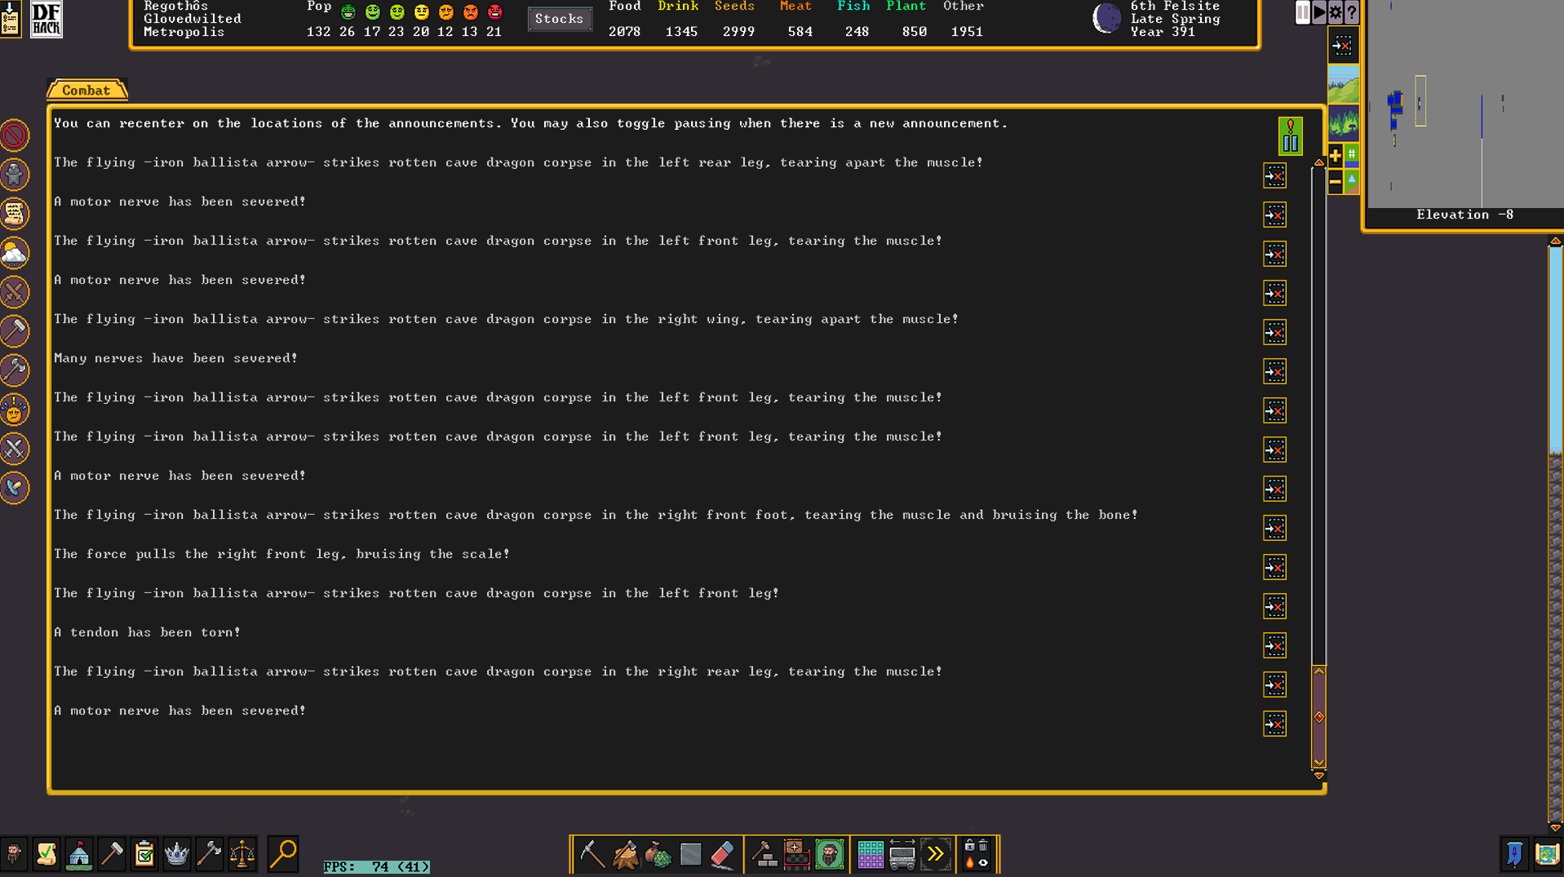Open the nobles crown screen
1564x877 pixels.
click(177, 854)
